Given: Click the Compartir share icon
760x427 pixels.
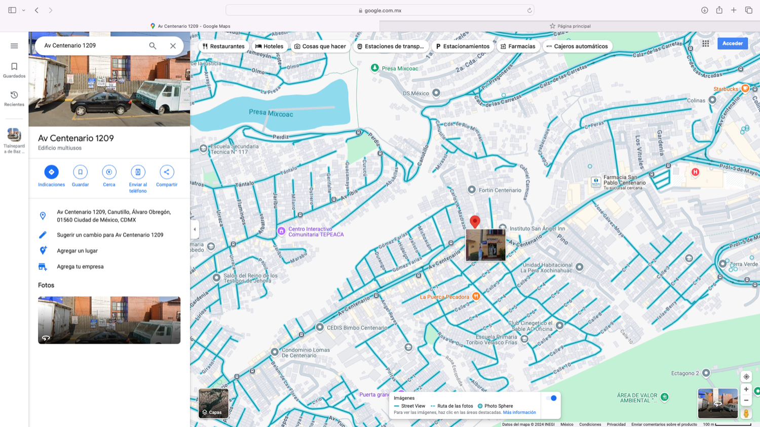Looking at the screenshot, I should 167,172.
